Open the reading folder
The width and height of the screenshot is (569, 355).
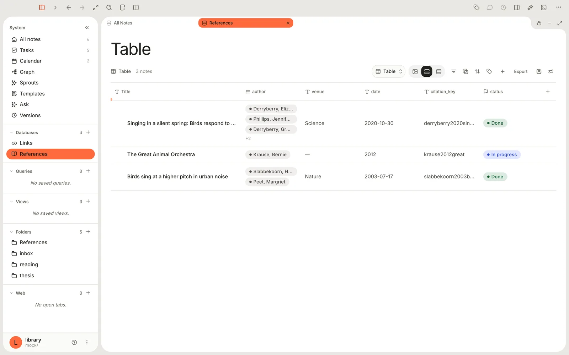coord(50,264)
